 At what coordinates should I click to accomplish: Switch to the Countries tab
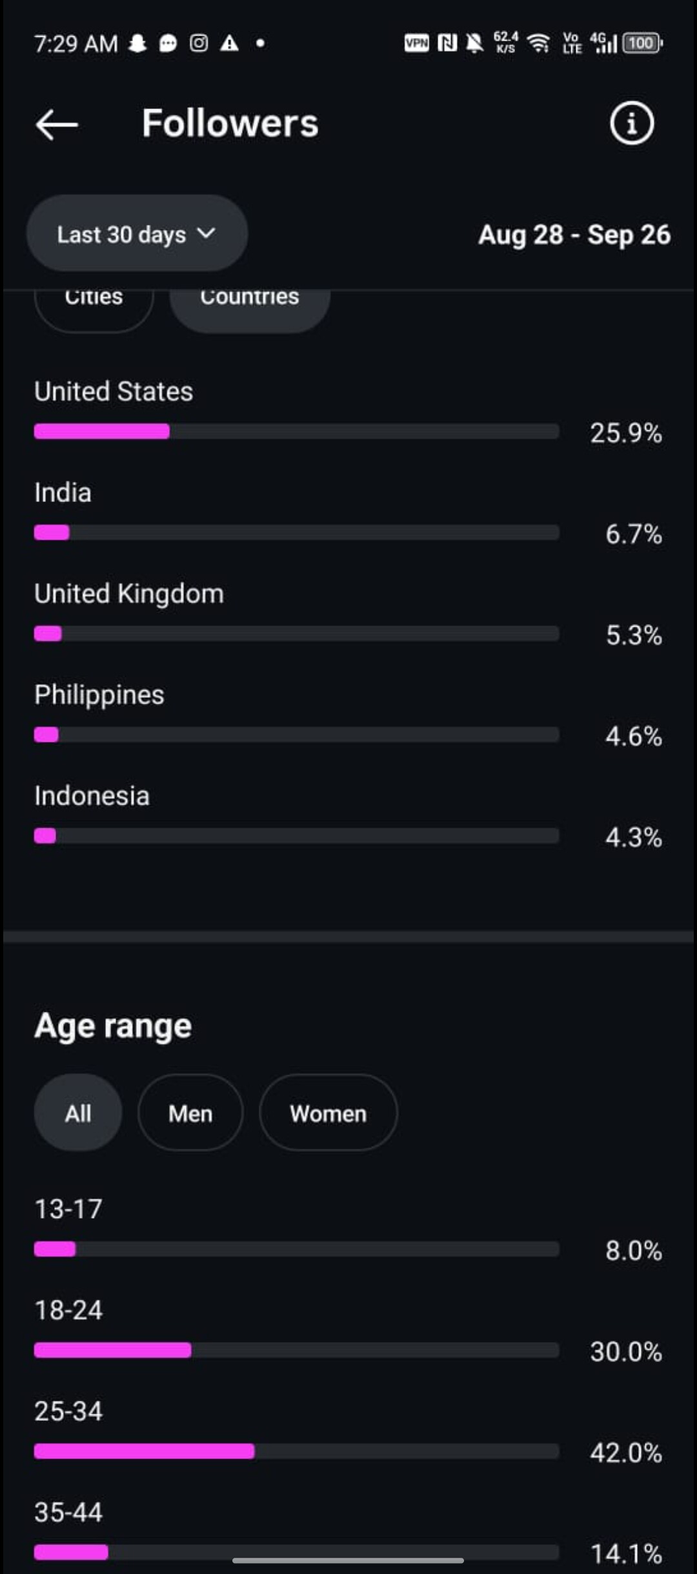point(250,301)
